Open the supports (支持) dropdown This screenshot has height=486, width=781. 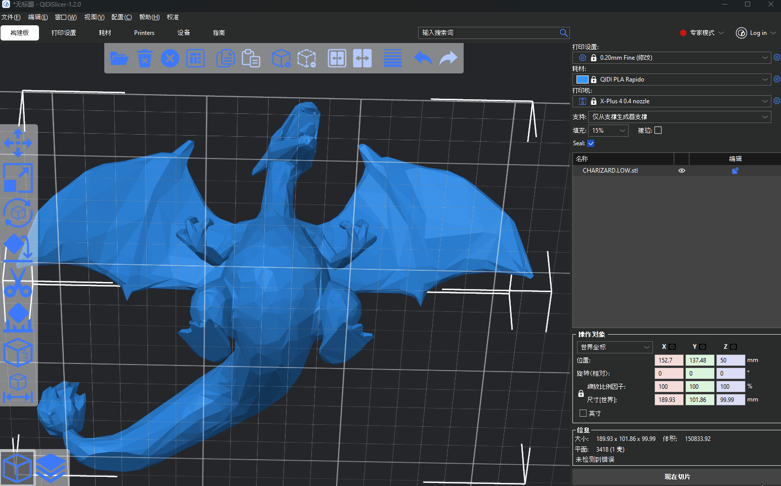(680, 117)
